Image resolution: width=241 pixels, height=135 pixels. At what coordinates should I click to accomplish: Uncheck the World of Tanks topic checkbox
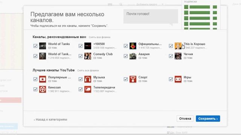pyautogui.click(x=35, y=46)
